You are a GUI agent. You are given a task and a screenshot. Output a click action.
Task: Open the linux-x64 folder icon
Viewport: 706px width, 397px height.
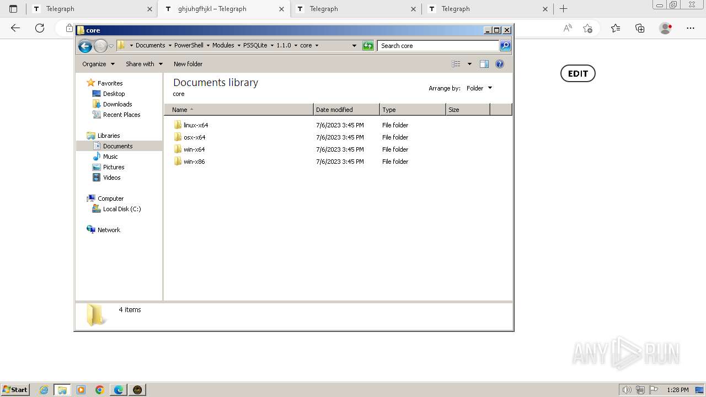point(178,125)
